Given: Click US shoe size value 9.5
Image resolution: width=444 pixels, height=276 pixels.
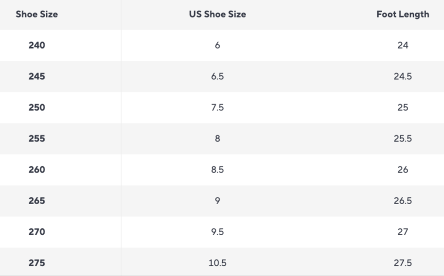Looking at the screenshot, I should pos(217,232).
